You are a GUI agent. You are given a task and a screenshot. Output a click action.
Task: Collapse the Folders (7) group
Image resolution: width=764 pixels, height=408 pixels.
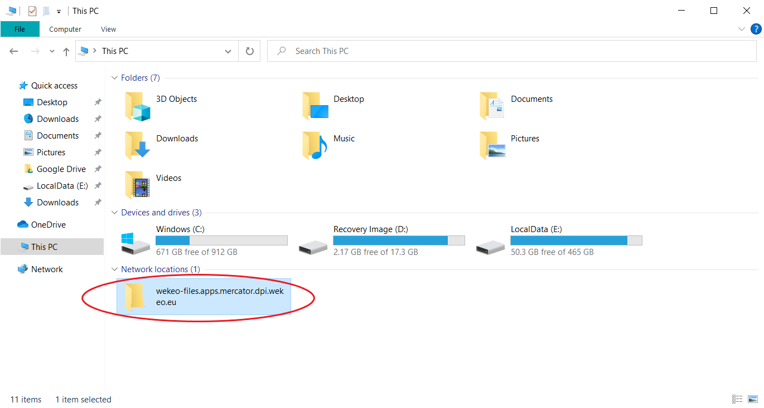coord(114,78)
